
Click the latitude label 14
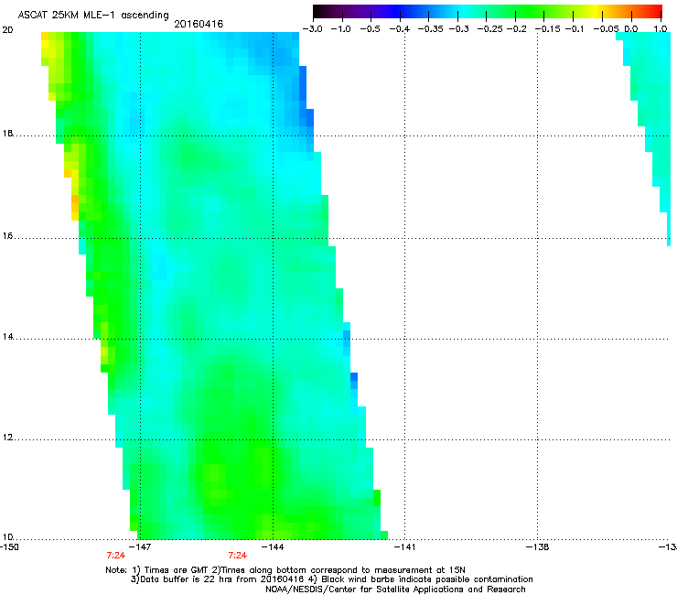click(7, 337)
